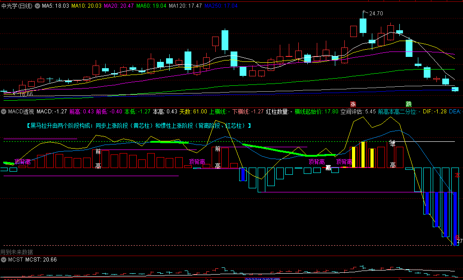463x280 pixels.
Task: Select the MACD透视 indicator name
Action: [x=21, y=112]
